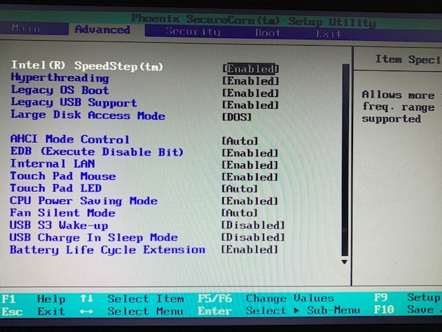Select the Touch Pad Mouse label
This screenshot has height=332, width=442.
click(63, 176)
